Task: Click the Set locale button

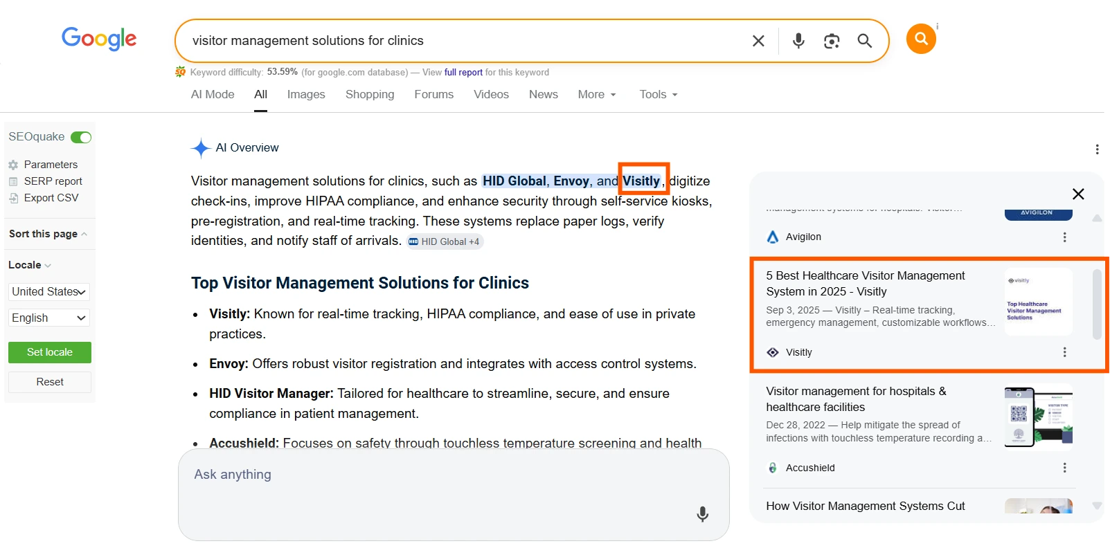Action: click(50, 352)
